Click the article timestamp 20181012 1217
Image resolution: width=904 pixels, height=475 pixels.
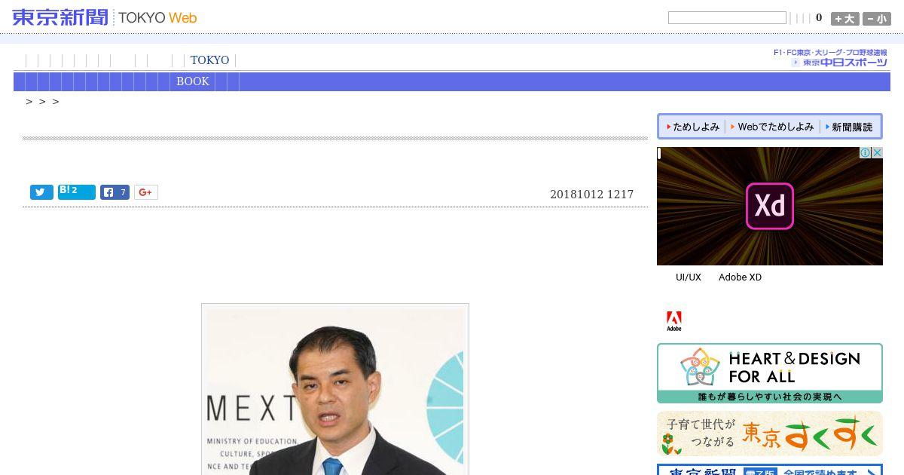point(592,195)
